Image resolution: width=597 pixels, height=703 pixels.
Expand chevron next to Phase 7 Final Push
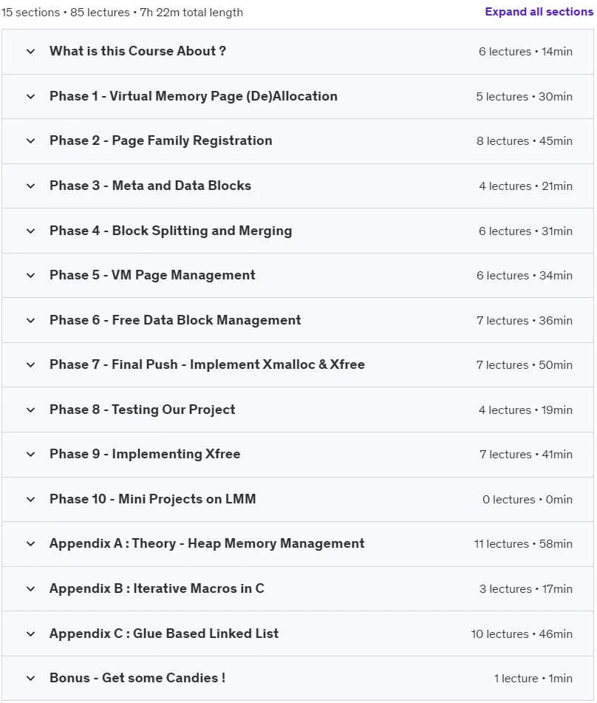[x=30, y=364]
